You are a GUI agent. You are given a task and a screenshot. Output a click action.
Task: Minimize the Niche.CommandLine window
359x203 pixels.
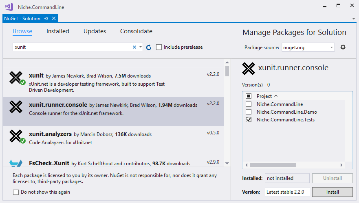pyautogui.click(x=324, y=6)
